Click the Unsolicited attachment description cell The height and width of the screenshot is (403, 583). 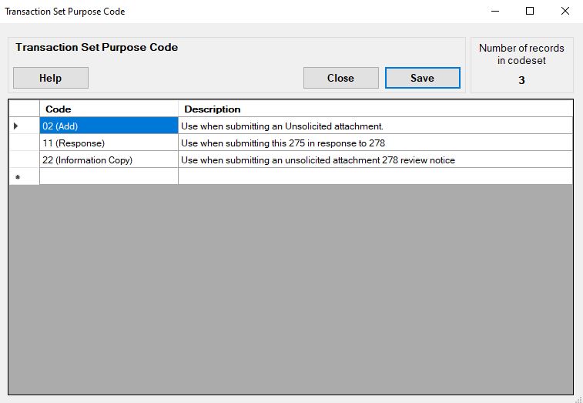(x=375, y=126)
